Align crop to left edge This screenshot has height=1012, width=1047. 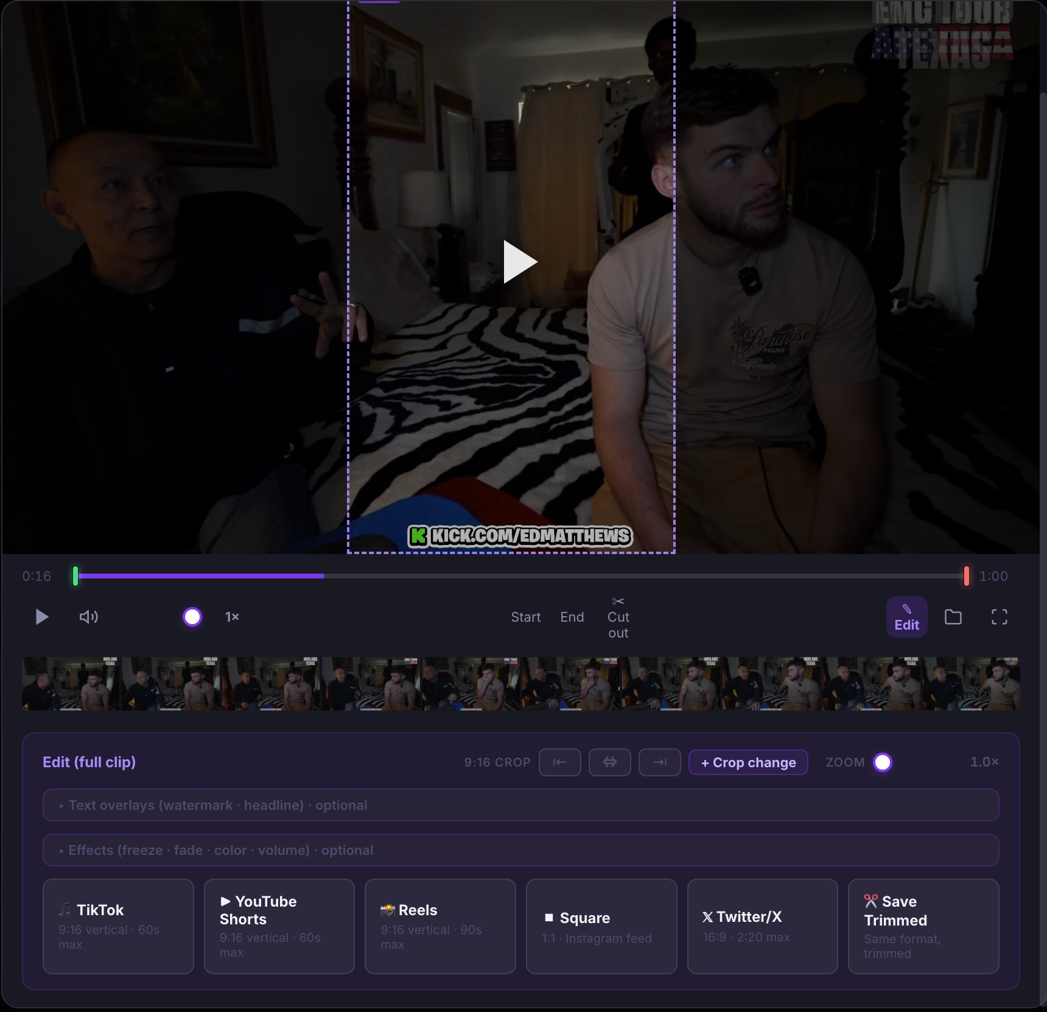tap(559, 762)
